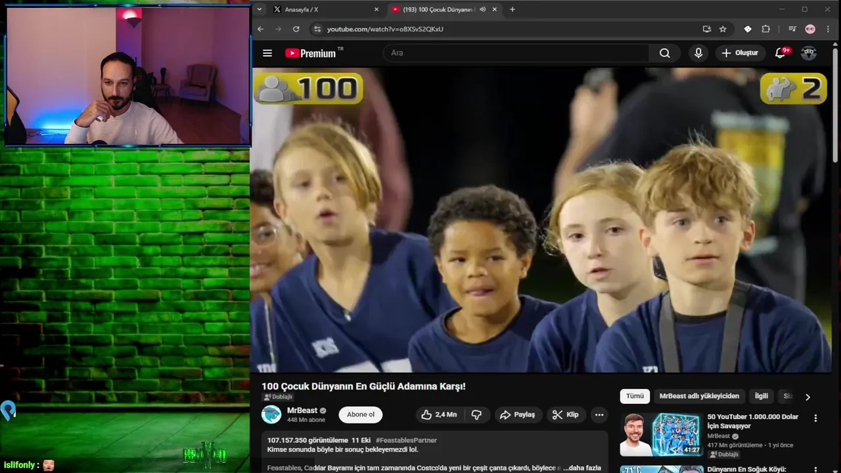Open 'Dünyanın En Soğuk Köyü' video thumbnail
The image size is (841, 473).
pos(661,470)
